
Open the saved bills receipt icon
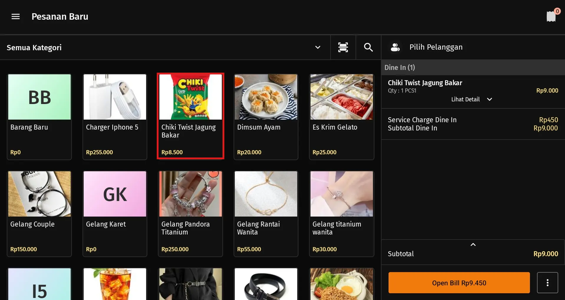[x=551, y=16]
